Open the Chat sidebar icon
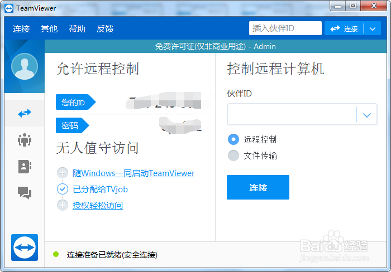 (x=25, y=193)
